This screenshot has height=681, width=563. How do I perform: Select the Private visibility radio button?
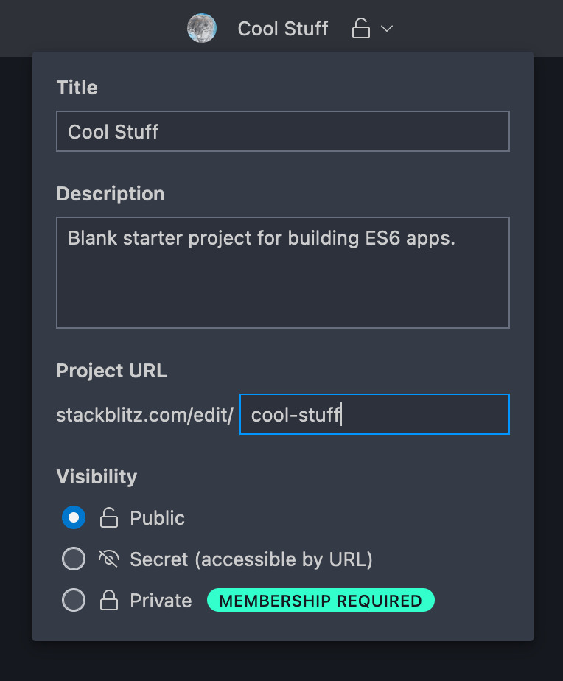coord(74,600)
